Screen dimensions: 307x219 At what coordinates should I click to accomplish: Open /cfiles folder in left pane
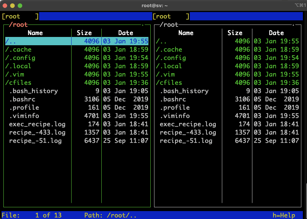(x=77, y=83)
